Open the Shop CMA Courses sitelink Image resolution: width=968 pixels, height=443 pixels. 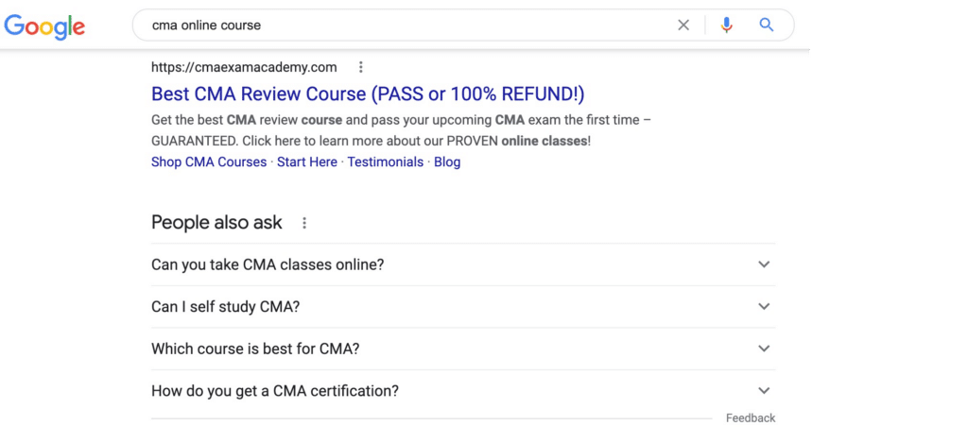pyautogui.click(x=209, y=162)
